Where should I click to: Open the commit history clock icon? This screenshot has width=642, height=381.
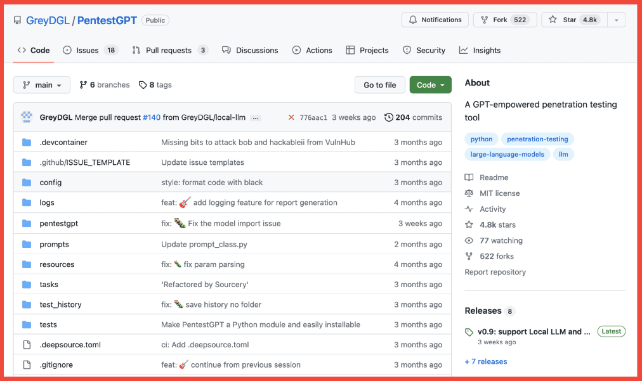[x=389, y=117]
